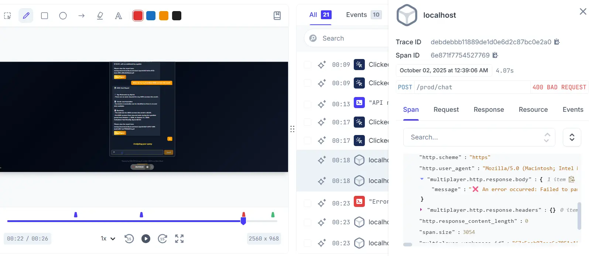This screenshot has width=589, height=256.
Task: Click the playback timeline scrubber handle
Action: tap(243, 221)
